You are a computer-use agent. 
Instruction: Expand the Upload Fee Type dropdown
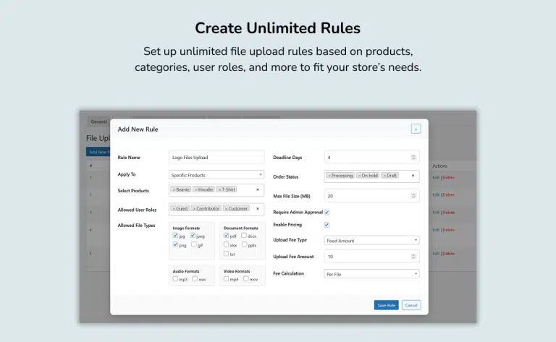(x=371, y=240)
